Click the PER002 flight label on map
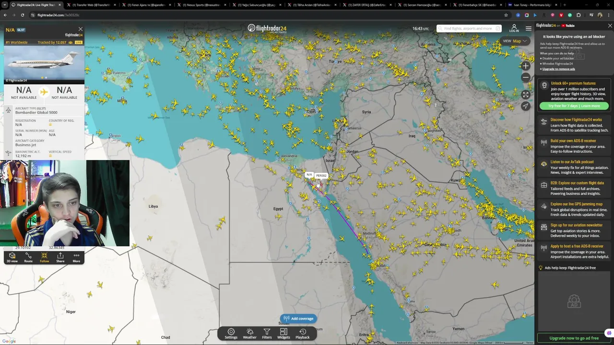614x345 pixels. (x=321, y=175)
